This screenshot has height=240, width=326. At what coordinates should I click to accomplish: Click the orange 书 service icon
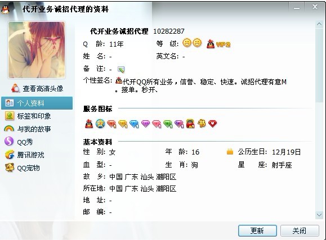(202, 123)
